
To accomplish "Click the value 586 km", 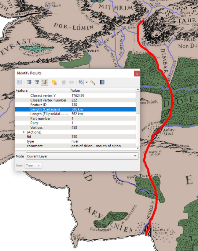I will click(77, 109).
